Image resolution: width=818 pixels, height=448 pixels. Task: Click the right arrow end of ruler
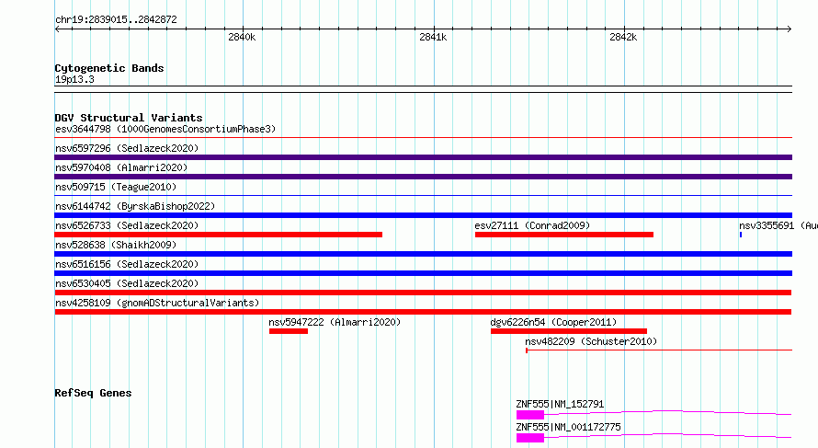tap(790, 29)
